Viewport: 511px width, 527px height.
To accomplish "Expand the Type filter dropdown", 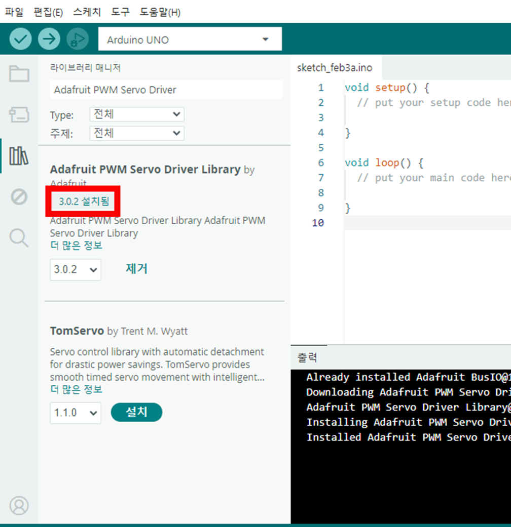I will pyautogui.click(x=137, y=114).
